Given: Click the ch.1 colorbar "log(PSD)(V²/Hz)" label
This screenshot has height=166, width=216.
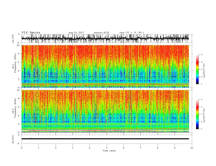Looking at the screenshot, I should 204,71.
